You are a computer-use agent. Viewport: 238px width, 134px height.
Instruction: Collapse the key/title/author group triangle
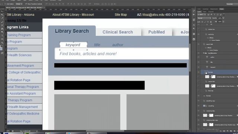point(203,53)
